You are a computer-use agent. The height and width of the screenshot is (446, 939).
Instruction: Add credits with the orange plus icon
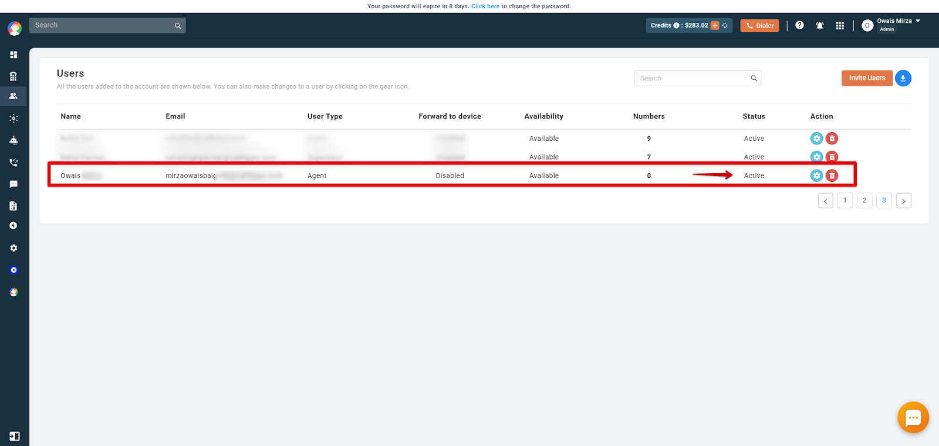click(715, 25)
